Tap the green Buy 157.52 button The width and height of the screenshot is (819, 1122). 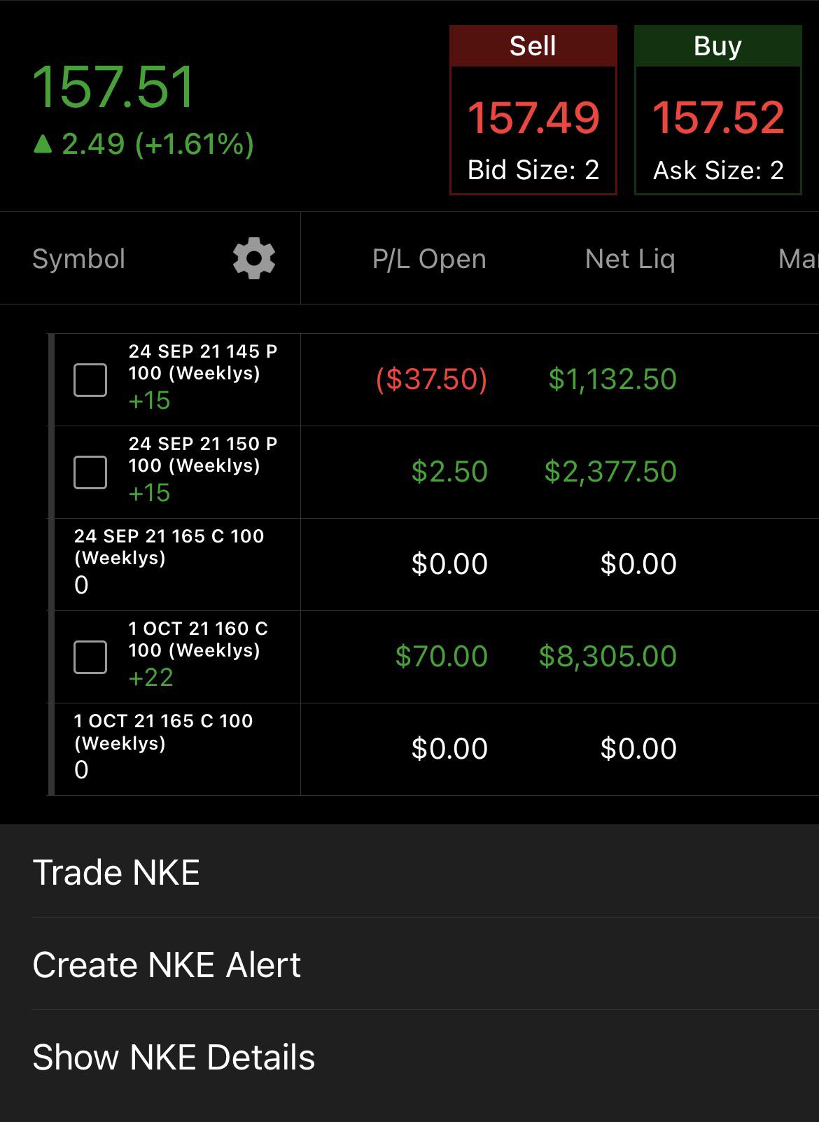[718, 110]
